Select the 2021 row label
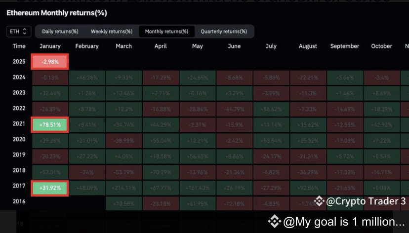This screenshot has width=409, height=233. point(19,123)
